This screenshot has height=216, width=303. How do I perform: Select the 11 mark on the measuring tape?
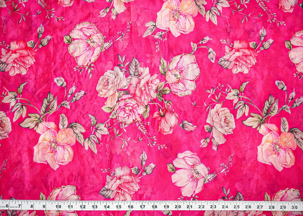[70, 206]
